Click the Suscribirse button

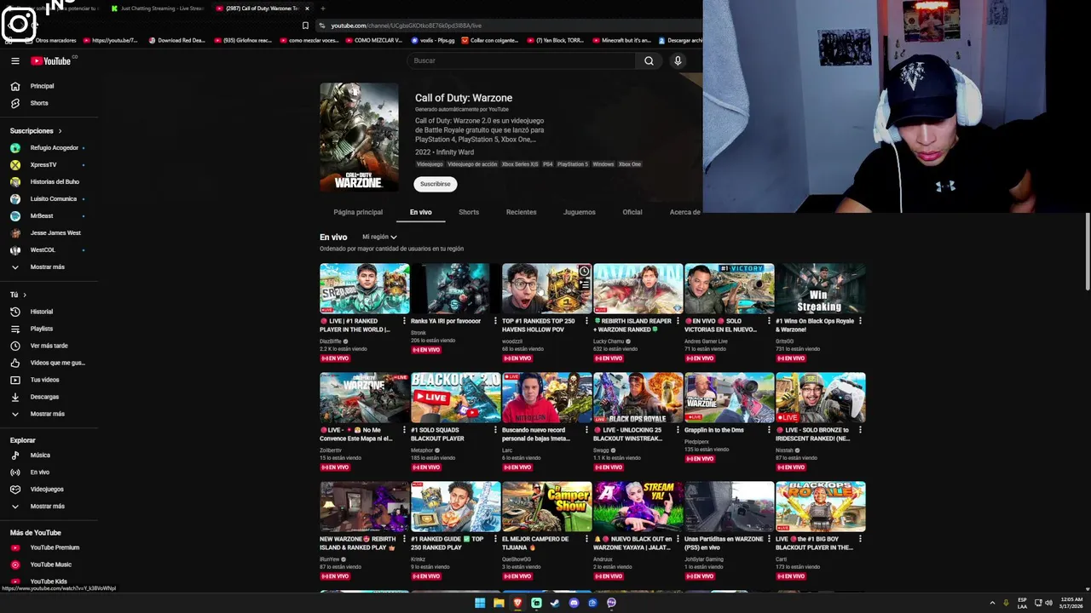point(436,184)
